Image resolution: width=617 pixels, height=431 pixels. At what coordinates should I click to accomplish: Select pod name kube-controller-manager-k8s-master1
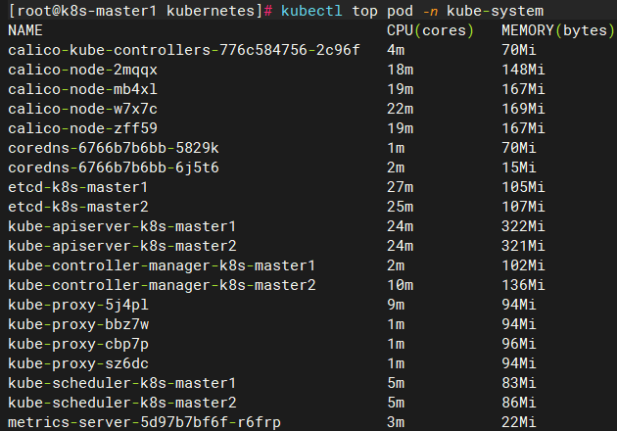pos(162,265)
